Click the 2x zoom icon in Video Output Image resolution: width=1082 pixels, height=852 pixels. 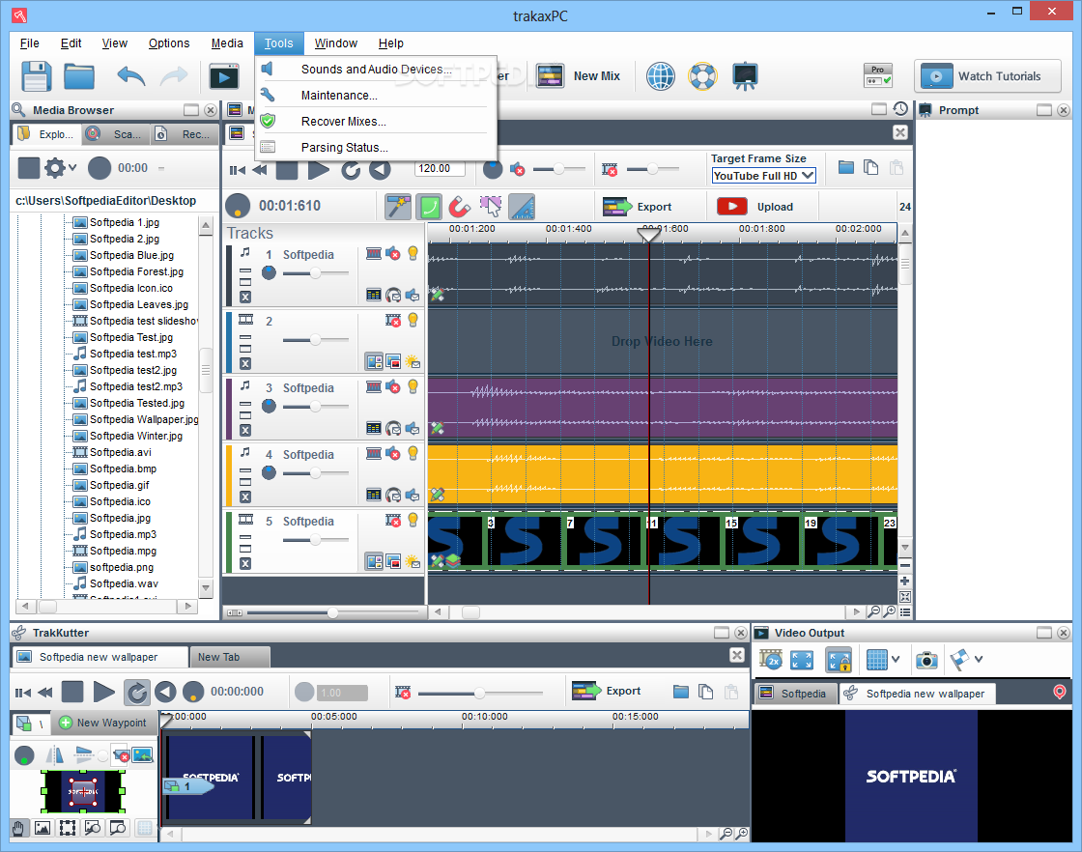click(x=771, y=660)
